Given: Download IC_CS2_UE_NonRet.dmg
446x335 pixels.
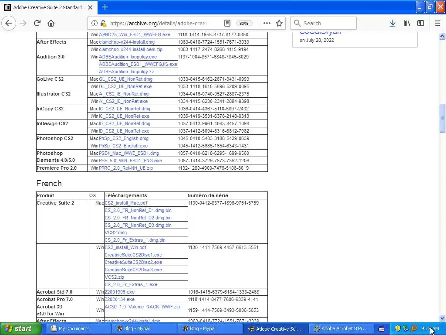Looking at the screenshot, I should 125,109.
